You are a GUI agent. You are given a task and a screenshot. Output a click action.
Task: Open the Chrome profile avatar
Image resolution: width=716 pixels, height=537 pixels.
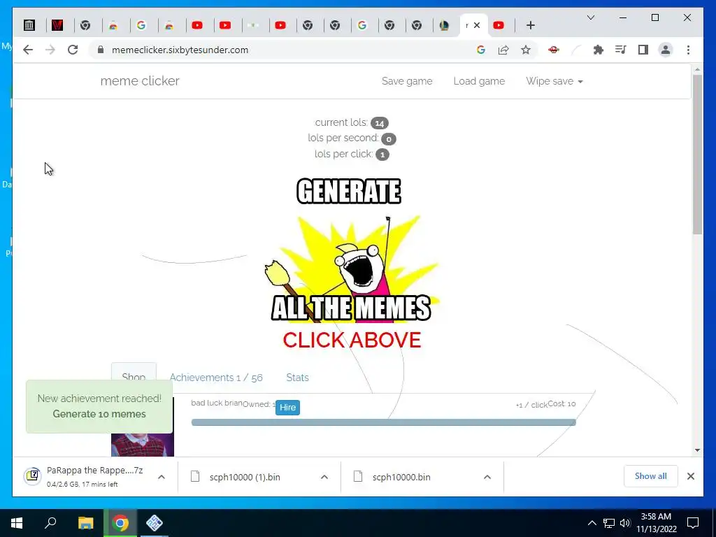pos(666,50)
